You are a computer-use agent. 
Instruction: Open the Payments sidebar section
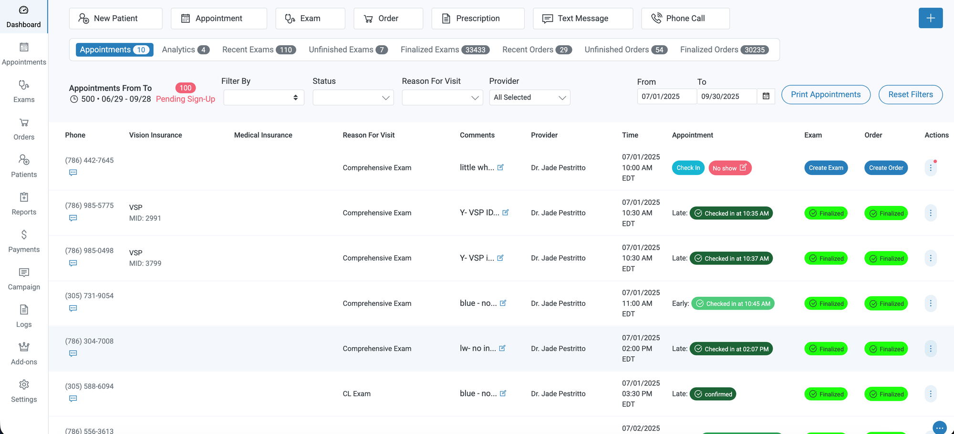click(24, 241)
